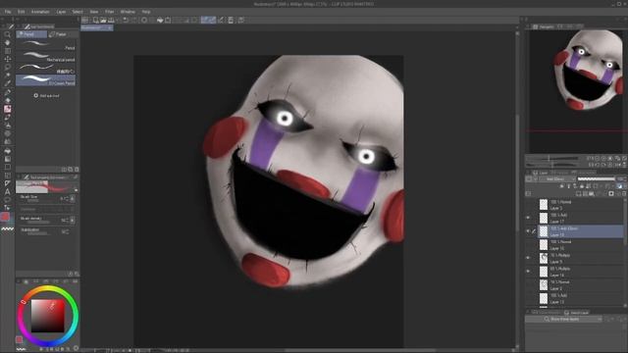Click the Save icon in command bar

[x=111, y=20]
